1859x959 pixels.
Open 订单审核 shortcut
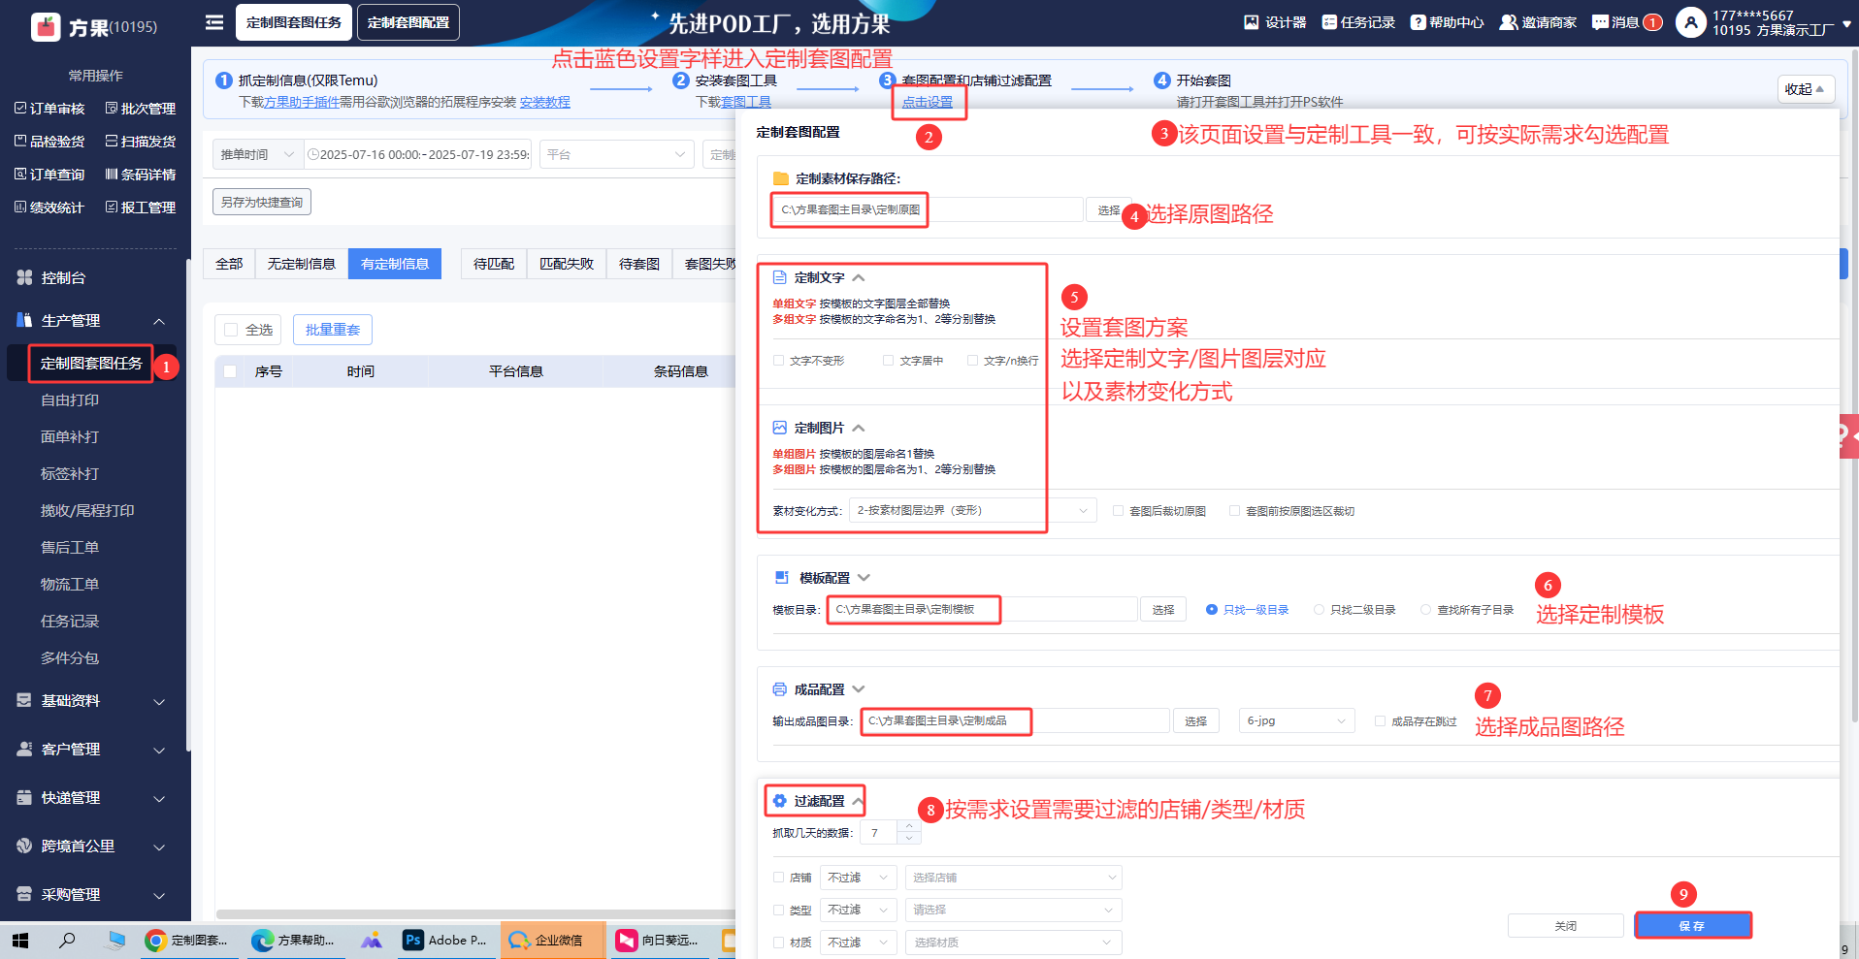point(49,109)
